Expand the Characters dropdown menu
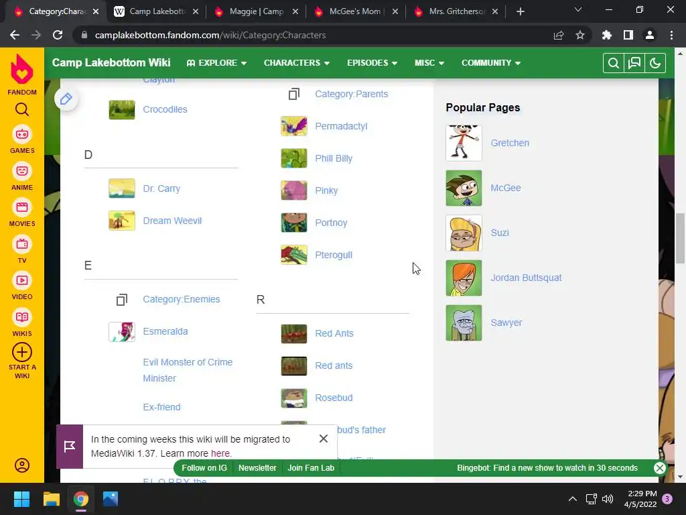Viewport: 686px width, 515px height. pyautogui.click(x=297, y=63)
